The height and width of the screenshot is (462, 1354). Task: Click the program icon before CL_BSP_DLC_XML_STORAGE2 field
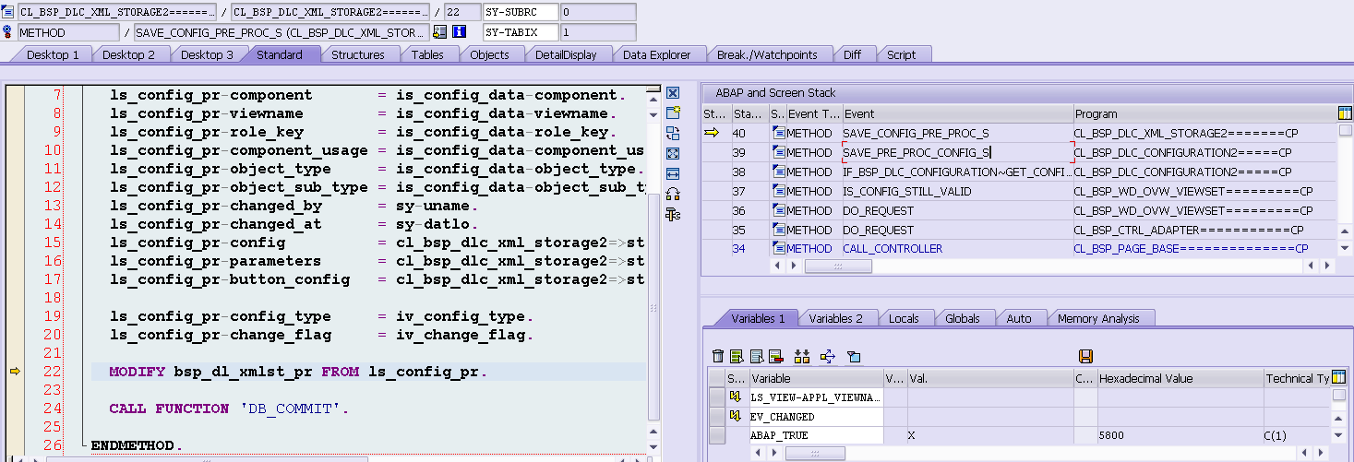pos(8,12)
